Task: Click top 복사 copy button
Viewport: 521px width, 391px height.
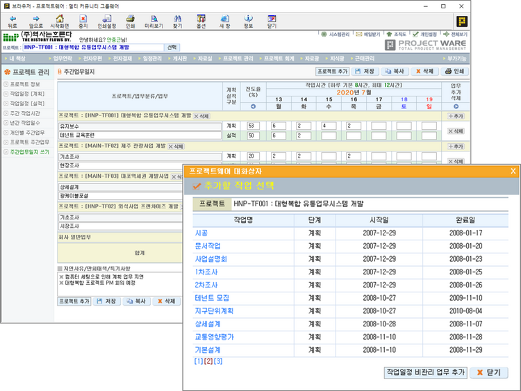Action: (x=395, y=72)
